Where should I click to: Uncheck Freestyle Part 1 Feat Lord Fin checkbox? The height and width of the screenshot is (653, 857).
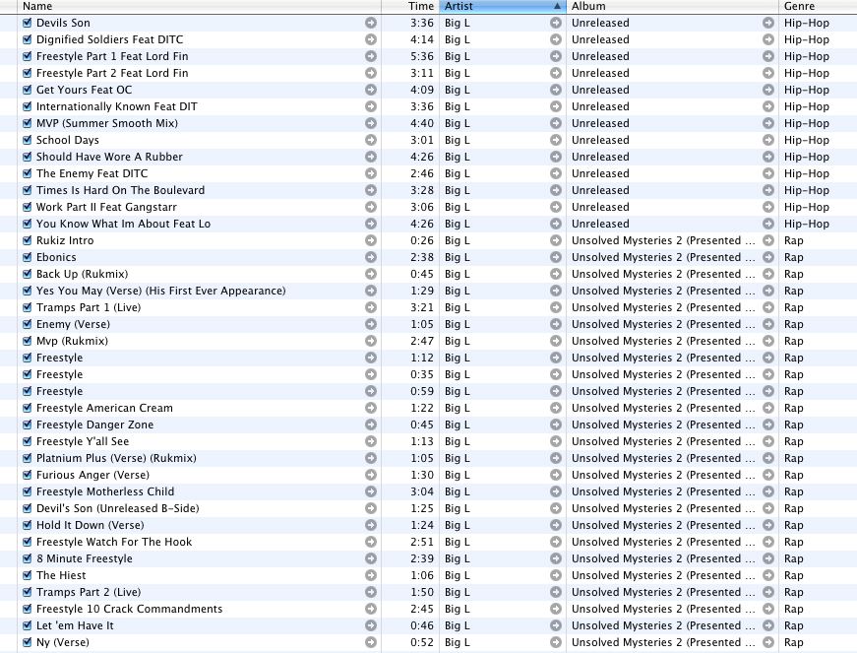point(27,56)
